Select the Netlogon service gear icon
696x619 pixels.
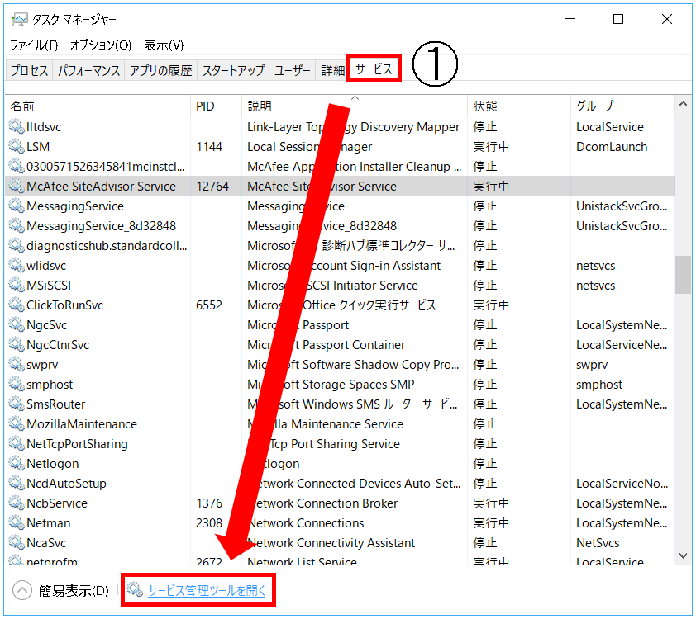click(x=17, y=464)
